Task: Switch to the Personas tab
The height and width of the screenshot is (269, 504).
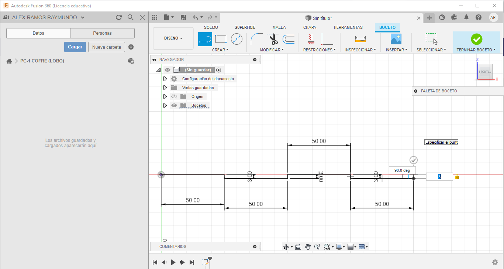Action: (102, 33)
